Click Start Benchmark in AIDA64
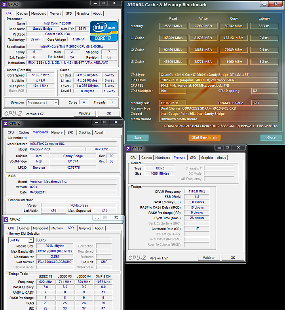 (x=205, y=138)
